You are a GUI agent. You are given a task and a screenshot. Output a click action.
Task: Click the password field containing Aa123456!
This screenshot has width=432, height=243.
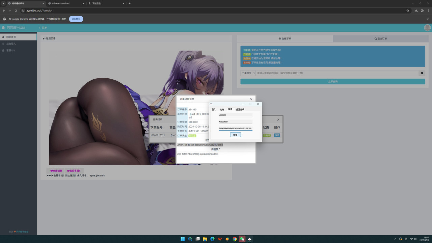coord(235,122)
